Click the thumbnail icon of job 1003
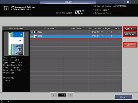Image resolution: width=138 pixels, height=103 pixels. 36,32
